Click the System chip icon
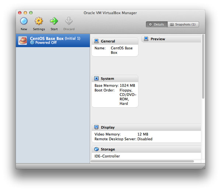 coord(97,79)
